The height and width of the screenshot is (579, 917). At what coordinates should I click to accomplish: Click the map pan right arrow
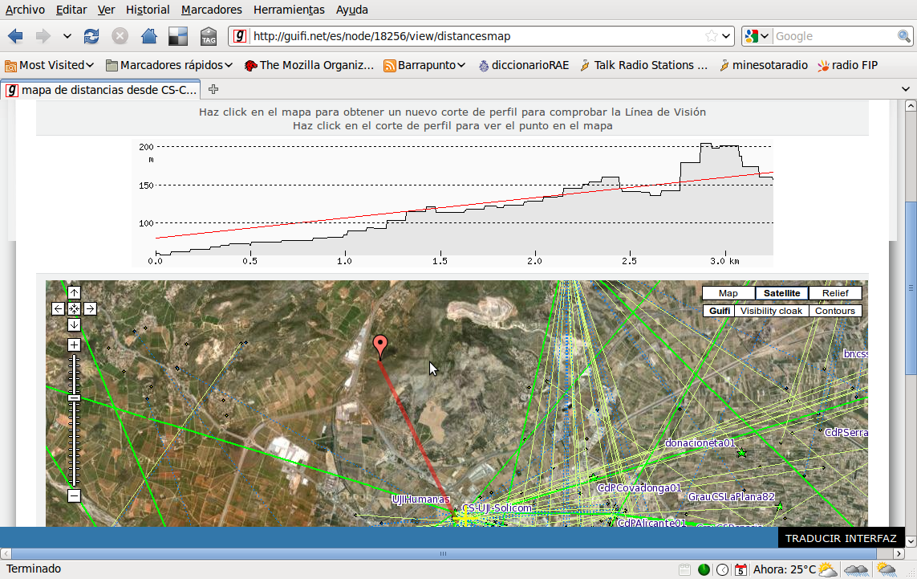(90, 308)
